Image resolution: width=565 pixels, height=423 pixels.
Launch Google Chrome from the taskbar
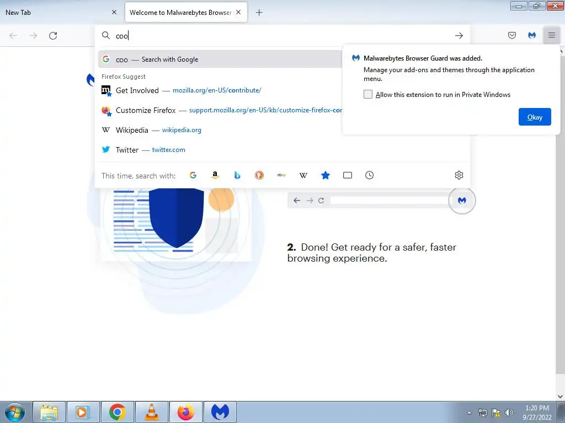coord(117,412)
